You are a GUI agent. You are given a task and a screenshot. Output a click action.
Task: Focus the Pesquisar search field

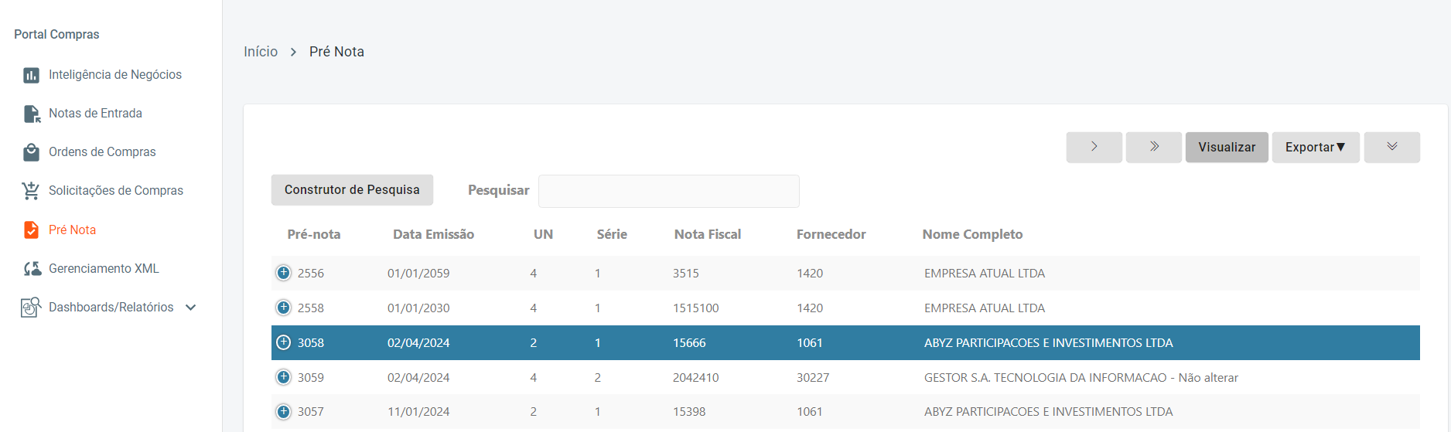(x=668, y=191)
